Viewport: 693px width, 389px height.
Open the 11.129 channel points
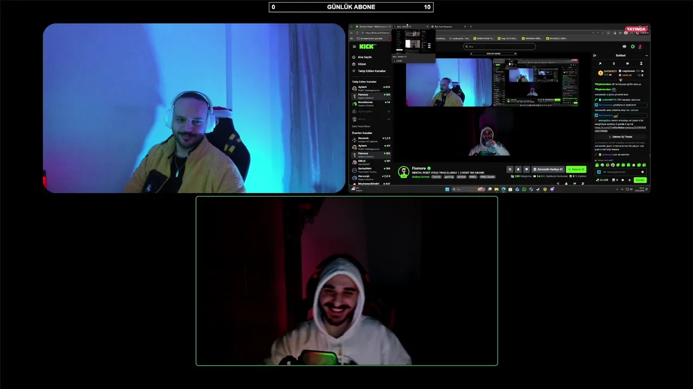602,180
